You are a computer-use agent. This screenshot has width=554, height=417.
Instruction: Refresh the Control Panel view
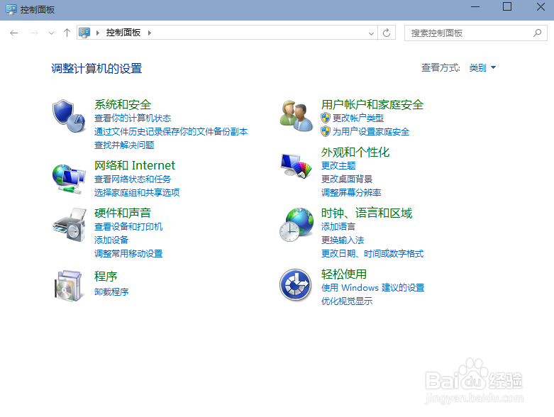tap(387, 33)
